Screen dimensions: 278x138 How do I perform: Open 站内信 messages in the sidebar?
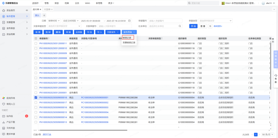click(10, 116)
